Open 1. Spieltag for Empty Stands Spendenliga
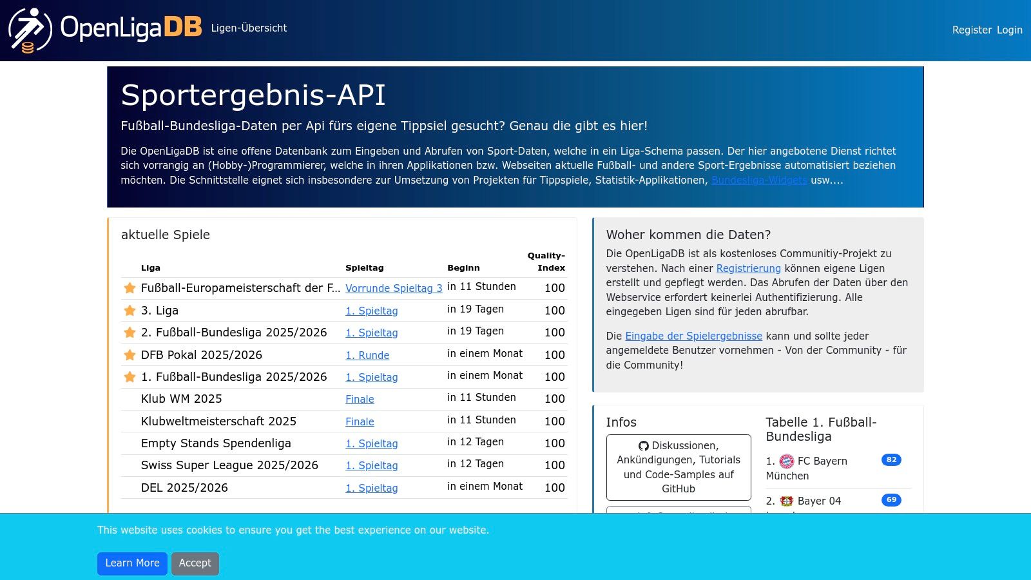This screenshot has height=580, width=1031. tap(372, 444)
